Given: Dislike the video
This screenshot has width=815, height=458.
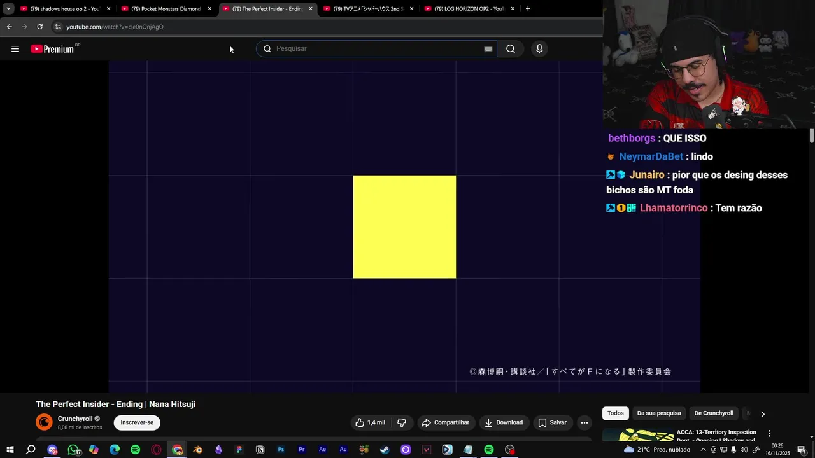Looking at the screenshot, I should click(x=402, y=422).
